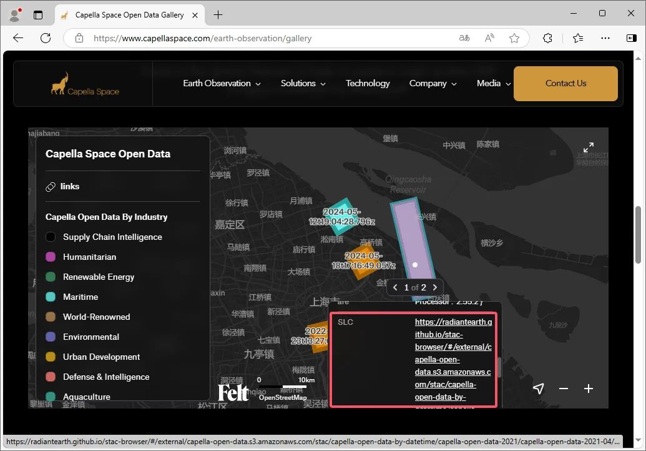The width and height of the screenshot is (646, 451).
Task: Click the Supply Chain Intelligence label
Action: (x=112, y=237)
